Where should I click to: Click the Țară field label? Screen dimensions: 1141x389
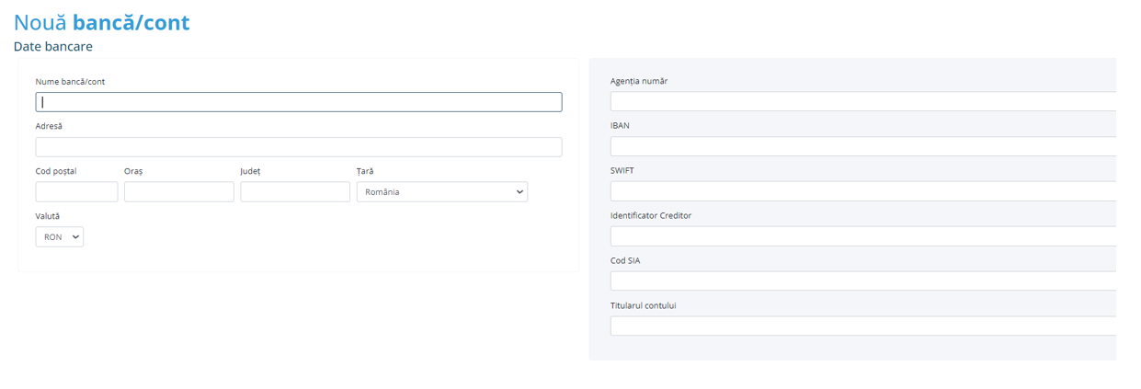point(365,171)
